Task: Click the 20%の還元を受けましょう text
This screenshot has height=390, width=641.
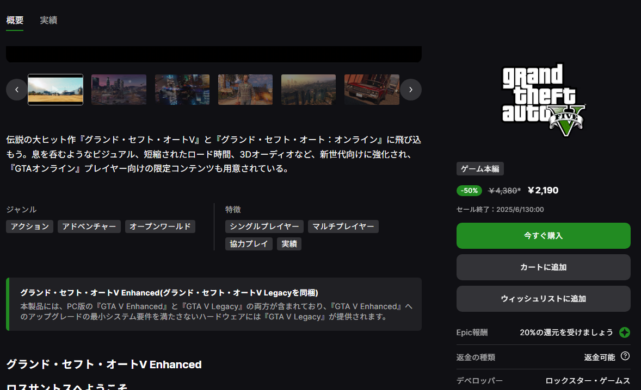Action: [566, 332]
